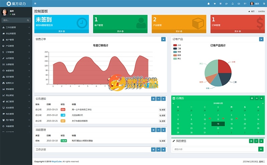Screen dimensions: 267x165
Task: Open the shopping cart icon in header
Action: pos(215,4)
